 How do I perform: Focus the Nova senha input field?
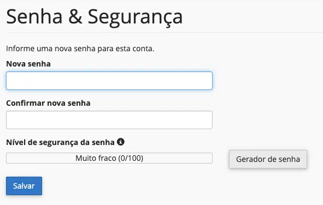tap(109, 81)
